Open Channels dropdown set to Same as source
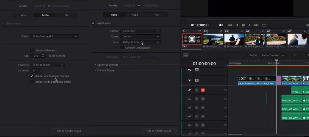Image resolution: width=309 pixels, height=137 pixels. (x=48, y=65)
